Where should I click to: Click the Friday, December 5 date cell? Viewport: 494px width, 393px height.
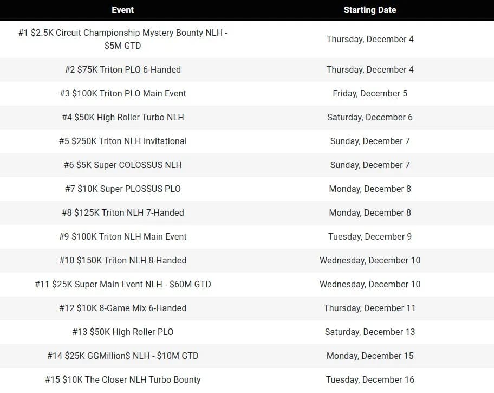[x=370, y=93]
